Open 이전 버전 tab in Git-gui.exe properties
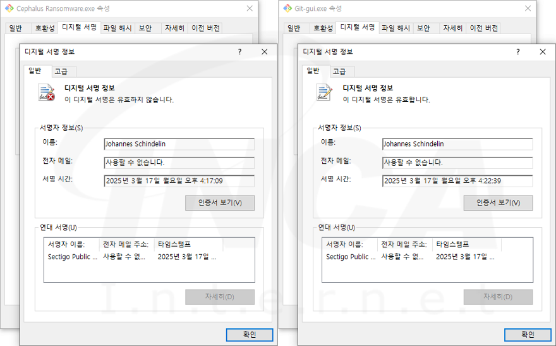Image resolution: width=556 pixels, height=346 pixels. [x=484, y=28]
